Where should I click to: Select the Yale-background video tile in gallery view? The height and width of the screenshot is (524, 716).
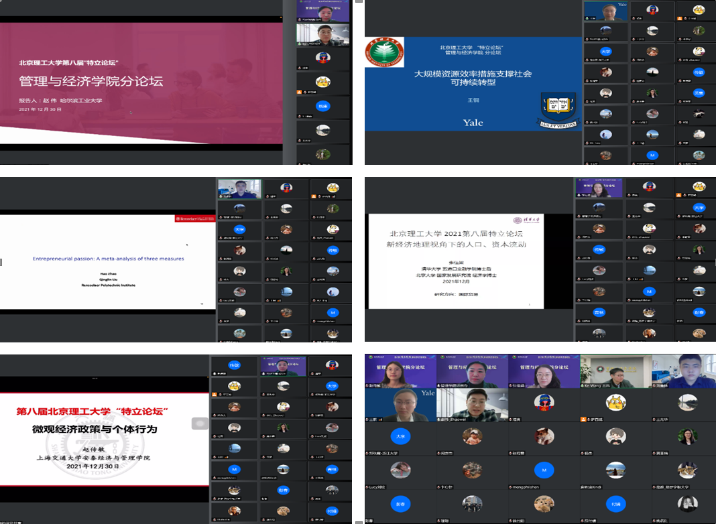click(x=400, y=405)
